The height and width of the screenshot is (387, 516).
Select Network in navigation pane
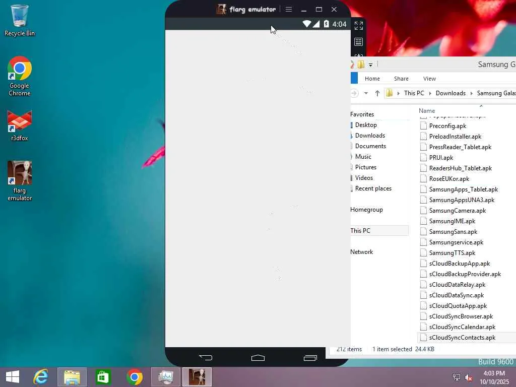(x=362, y=252)
